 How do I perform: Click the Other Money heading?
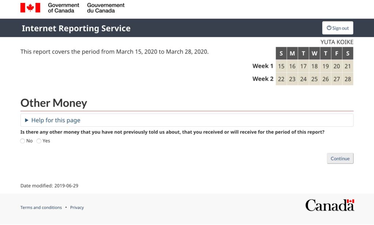[x=54, y=103]
